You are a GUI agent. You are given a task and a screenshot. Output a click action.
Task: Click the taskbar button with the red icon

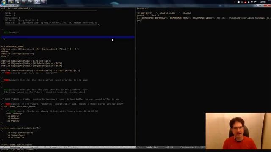(24, 2)
